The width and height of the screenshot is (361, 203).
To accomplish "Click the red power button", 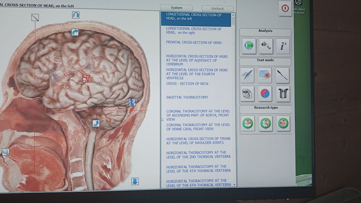I will click(285, 8).
